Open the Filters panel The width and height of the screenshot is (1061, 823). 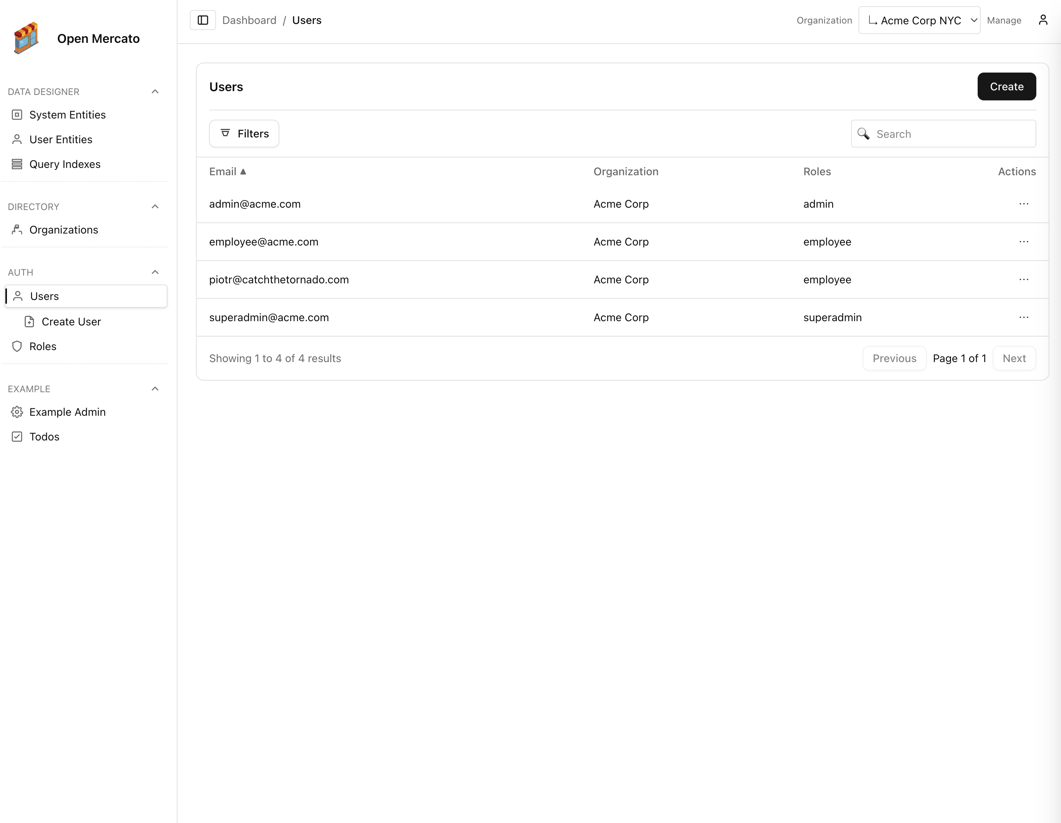click(x=244, y=133)
